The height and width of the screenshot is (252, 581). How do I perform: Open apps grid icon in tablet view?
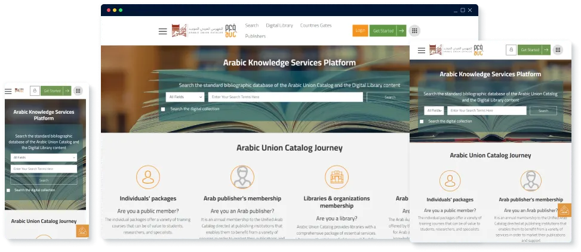click(x=558, y=50)
